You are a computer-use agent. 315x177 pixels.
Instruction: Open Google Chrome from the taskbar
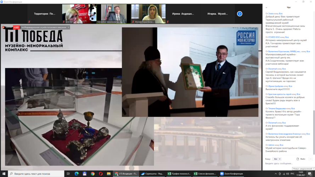coord(92,174)
